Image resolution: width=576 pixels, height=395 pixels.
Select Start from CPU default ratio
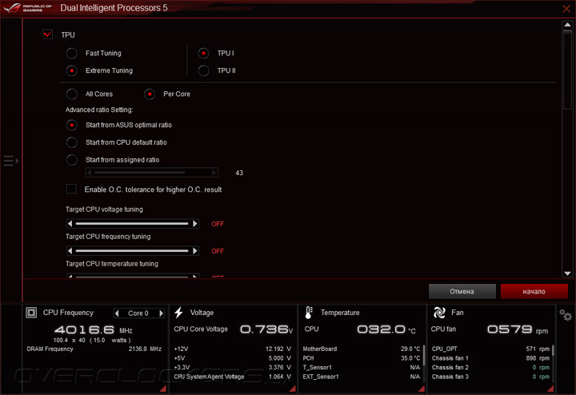click(x=72, y=142)
